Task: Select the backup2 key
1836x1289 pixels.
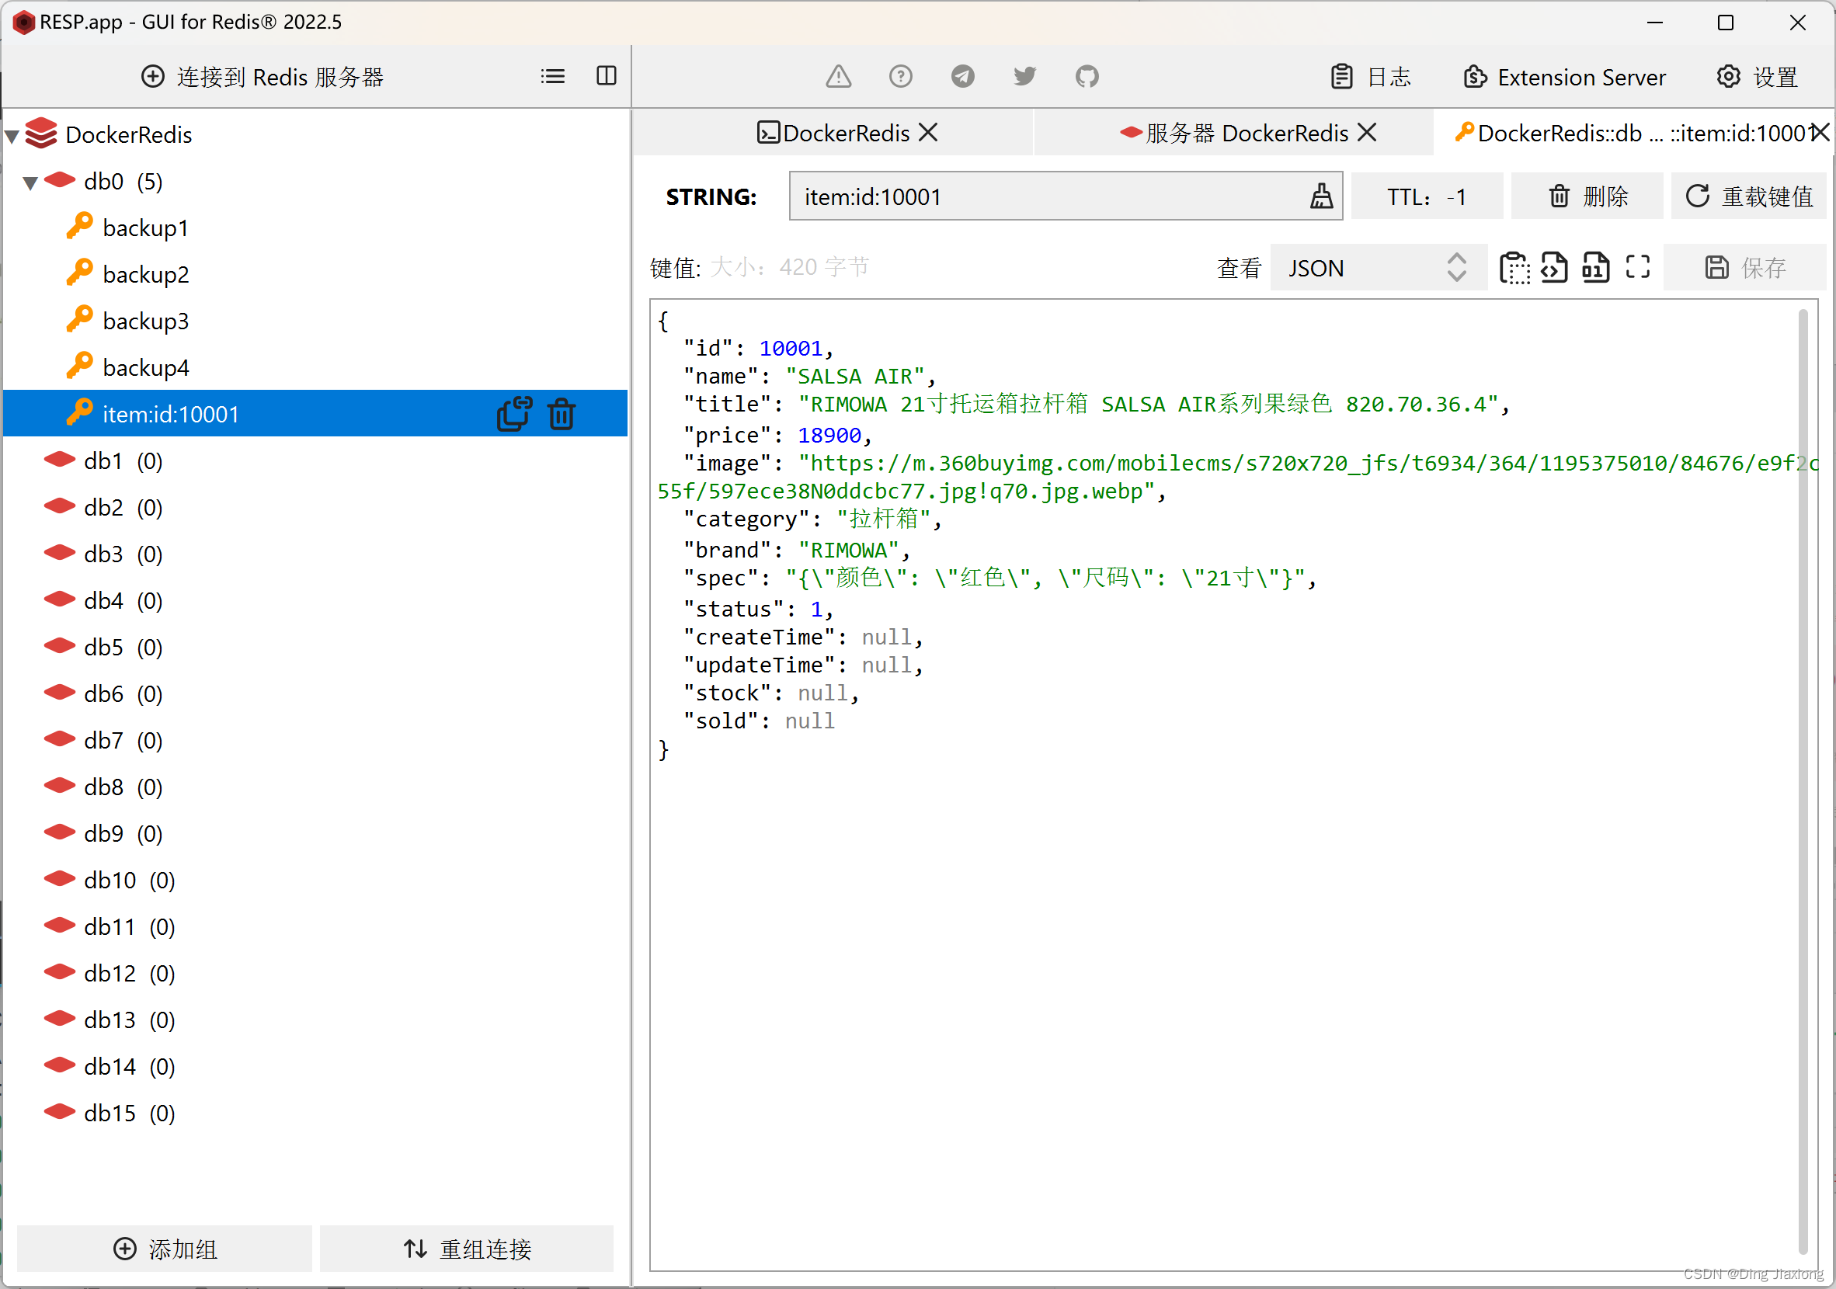Action: (x=144, y=274)
